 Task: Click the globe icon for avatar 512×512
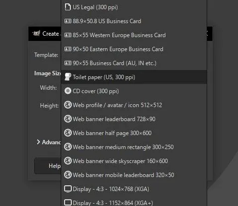pyautogui.click(x=68, y=105)
